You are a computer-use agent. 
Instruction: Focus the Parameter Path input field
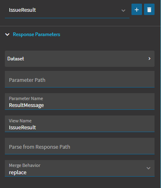tap(80, 79)
